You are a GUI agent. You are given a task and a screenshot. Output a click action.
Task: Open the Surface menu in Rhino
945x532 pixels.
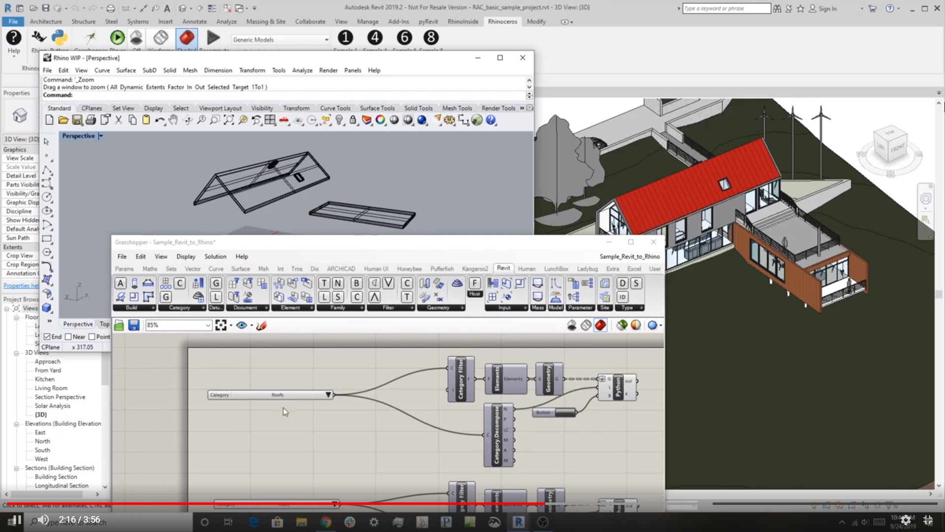tap(126, 70)
